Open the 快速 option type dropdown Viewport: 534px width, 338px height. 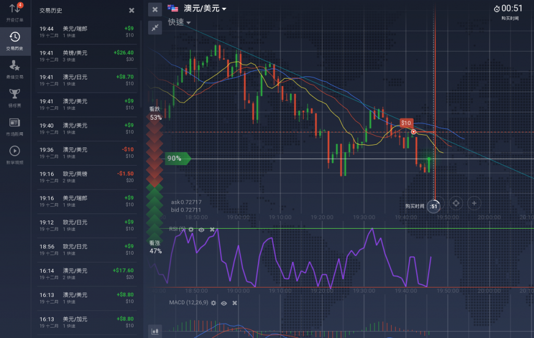click(179, 22)
